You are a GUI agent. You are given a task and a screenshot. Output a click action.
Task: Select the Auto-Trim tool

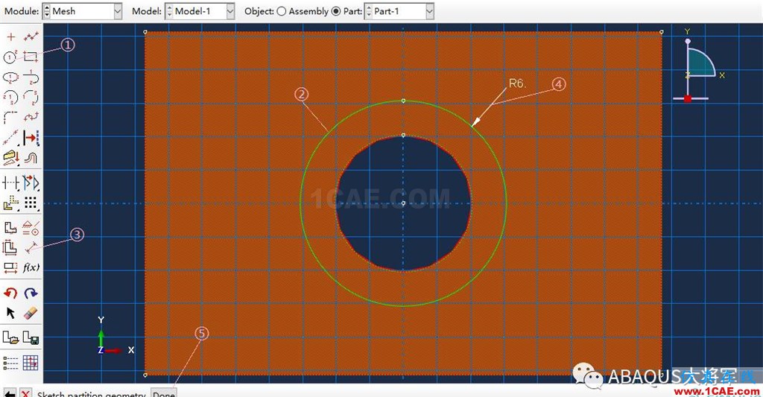tap(10, 183)
